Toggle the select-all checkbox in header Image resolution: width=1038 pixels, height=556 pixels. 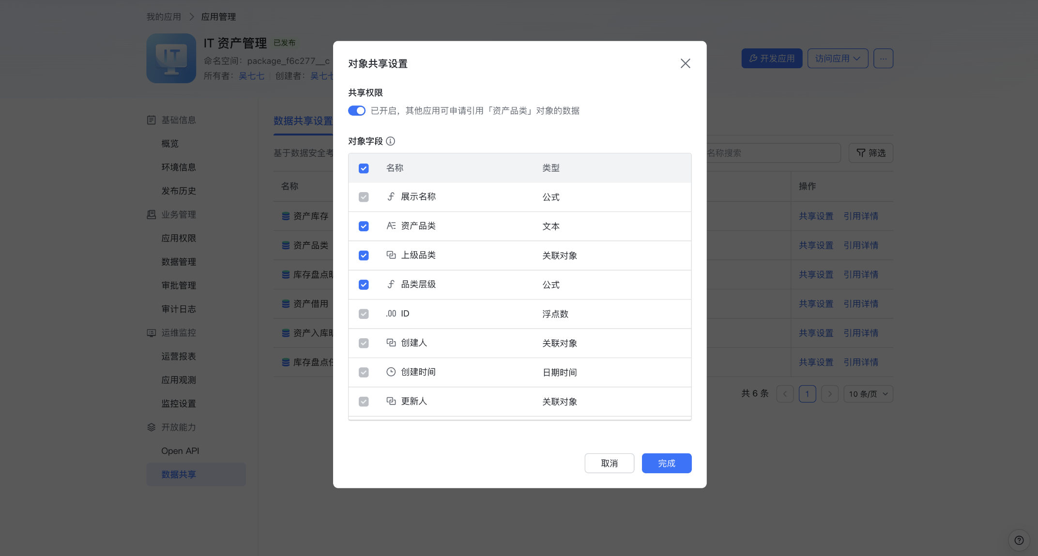364,168
